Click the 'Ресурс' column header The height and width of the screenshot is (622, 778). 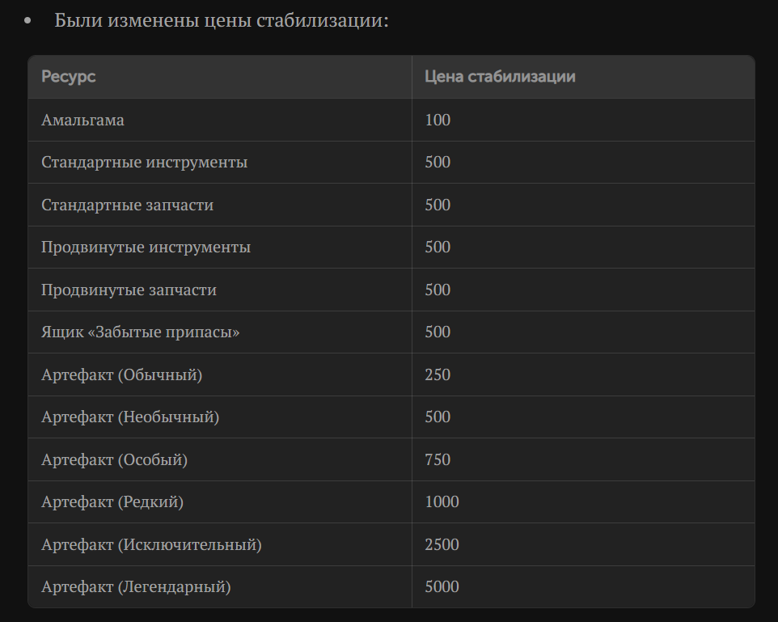point(69,77)
